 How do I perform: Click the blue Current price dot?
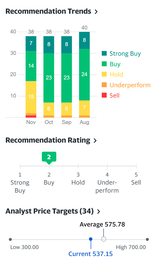pyautogui.click(x=91, y=239)
